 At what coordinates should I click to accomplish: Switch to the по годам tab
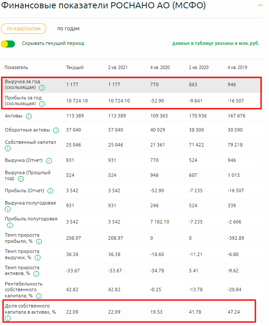point(69,29)
